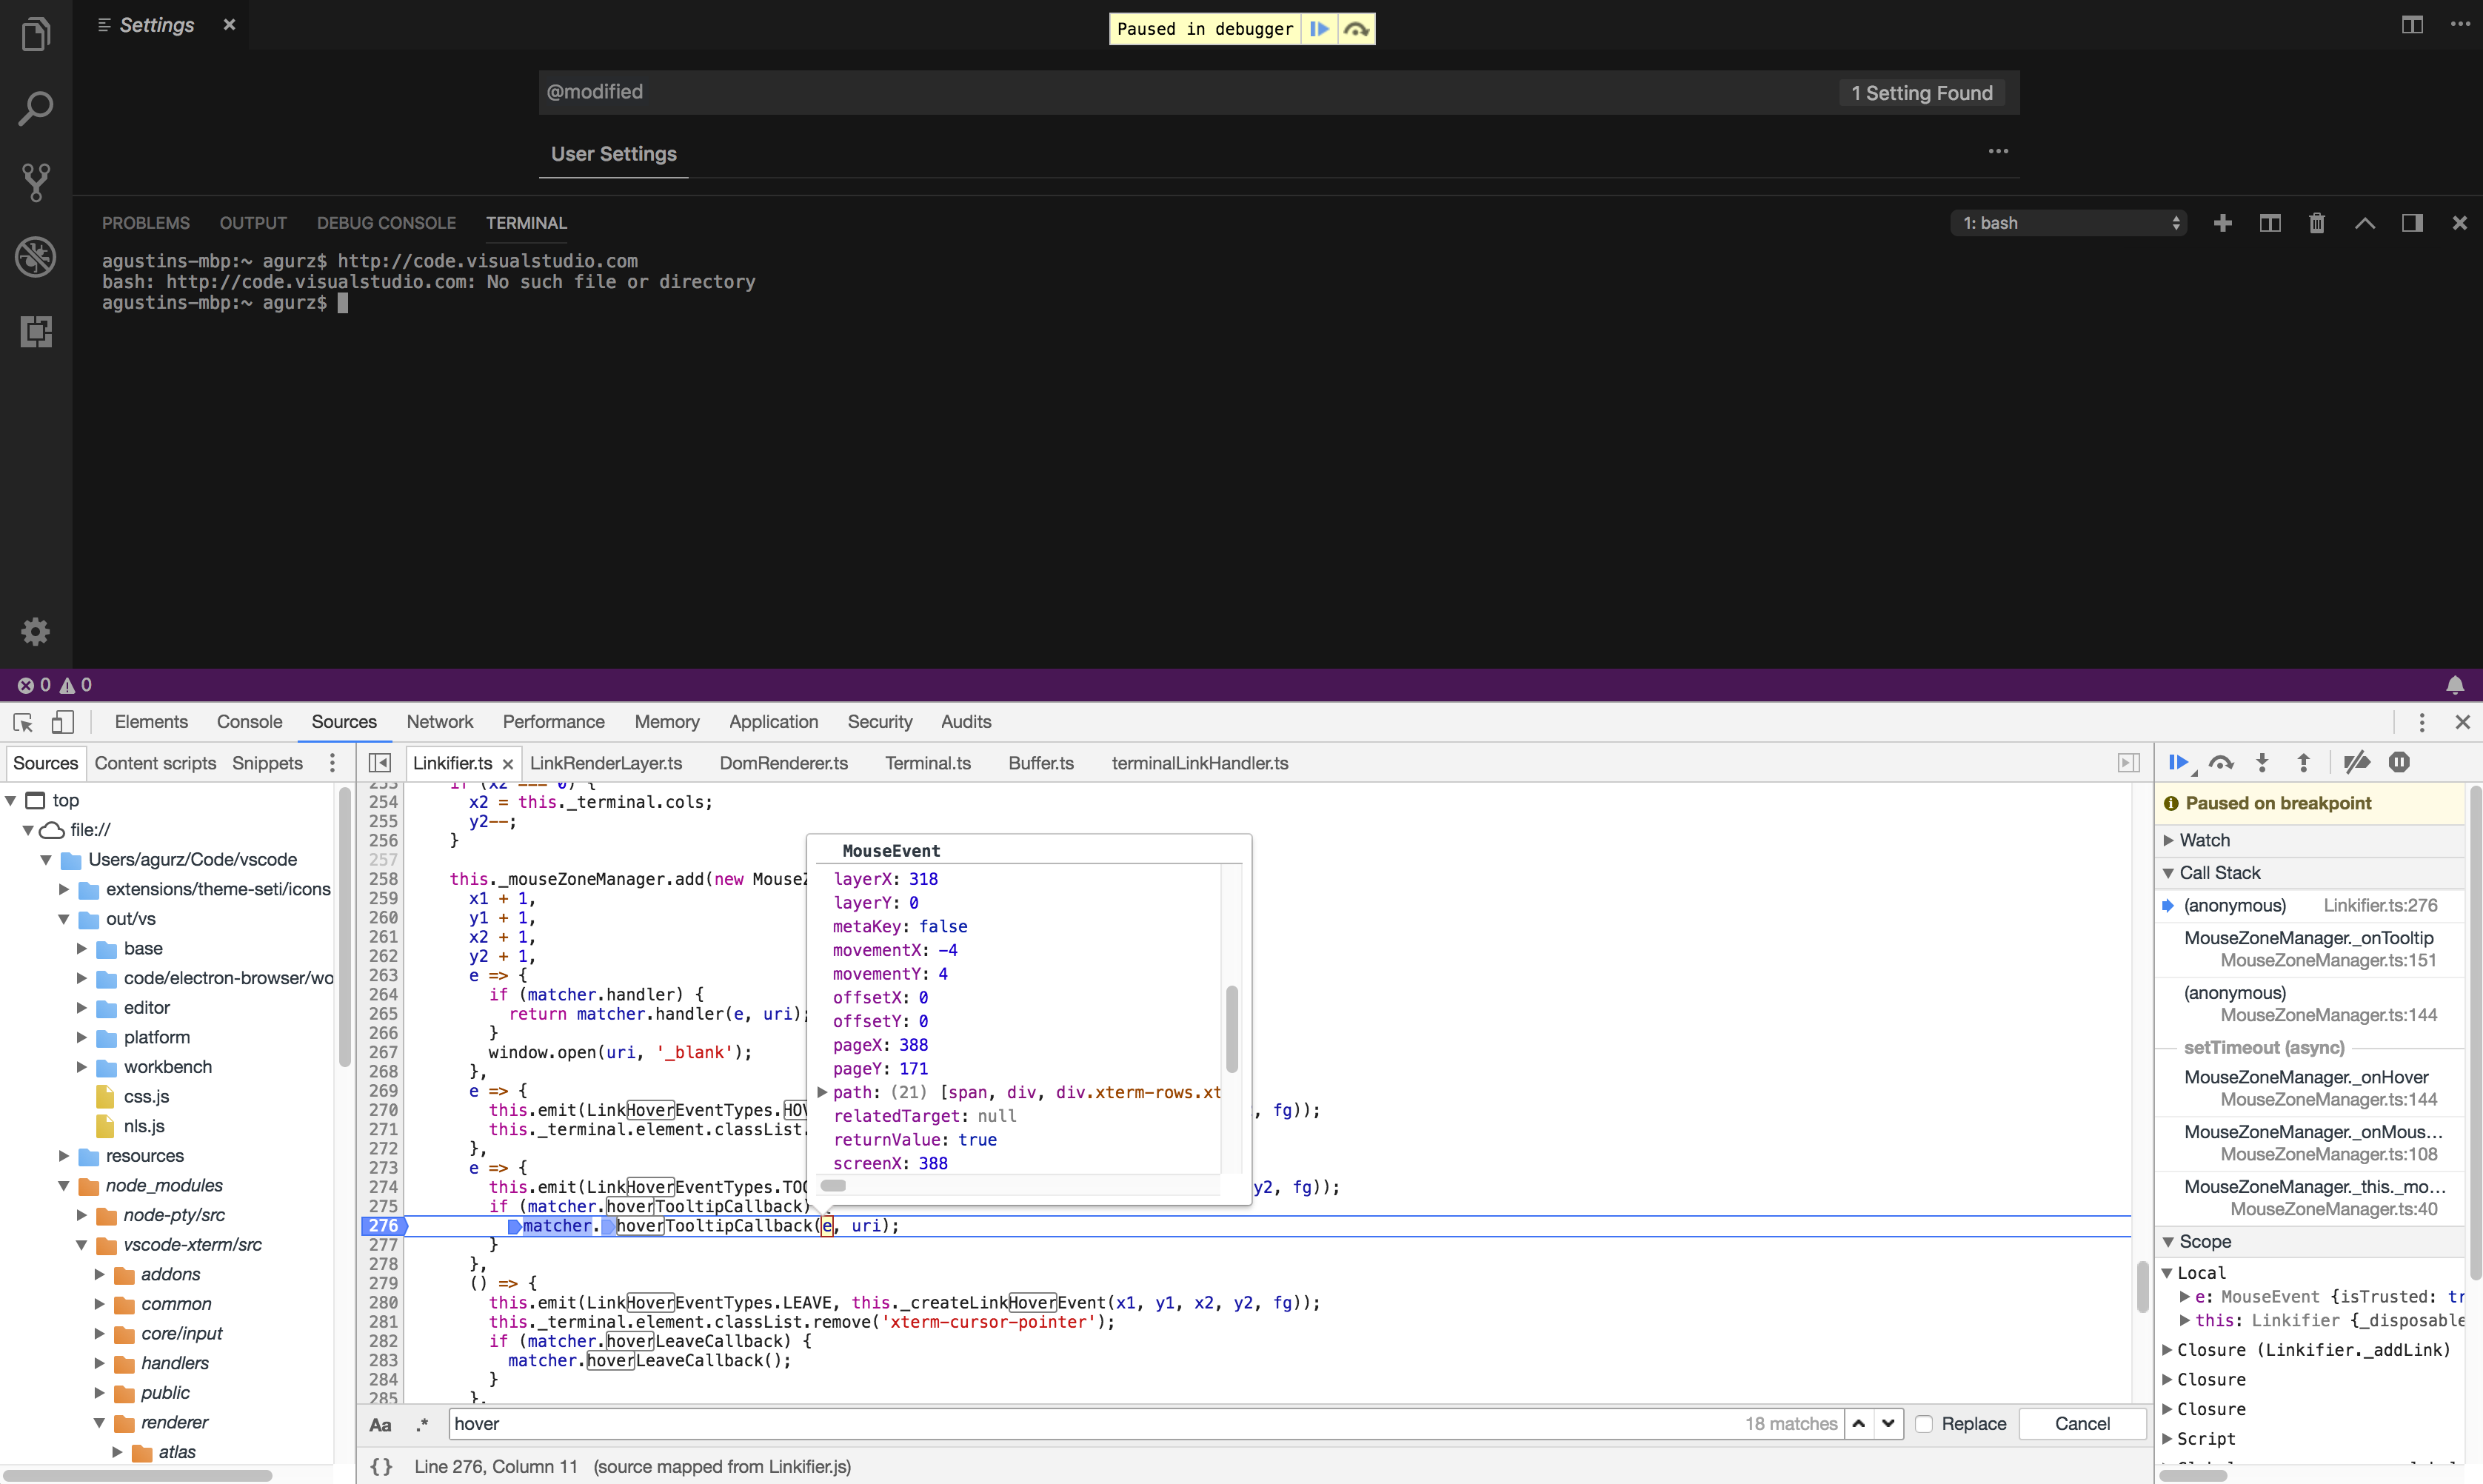Click the Cancel button in the search bar

(x=2082, y=1423)
